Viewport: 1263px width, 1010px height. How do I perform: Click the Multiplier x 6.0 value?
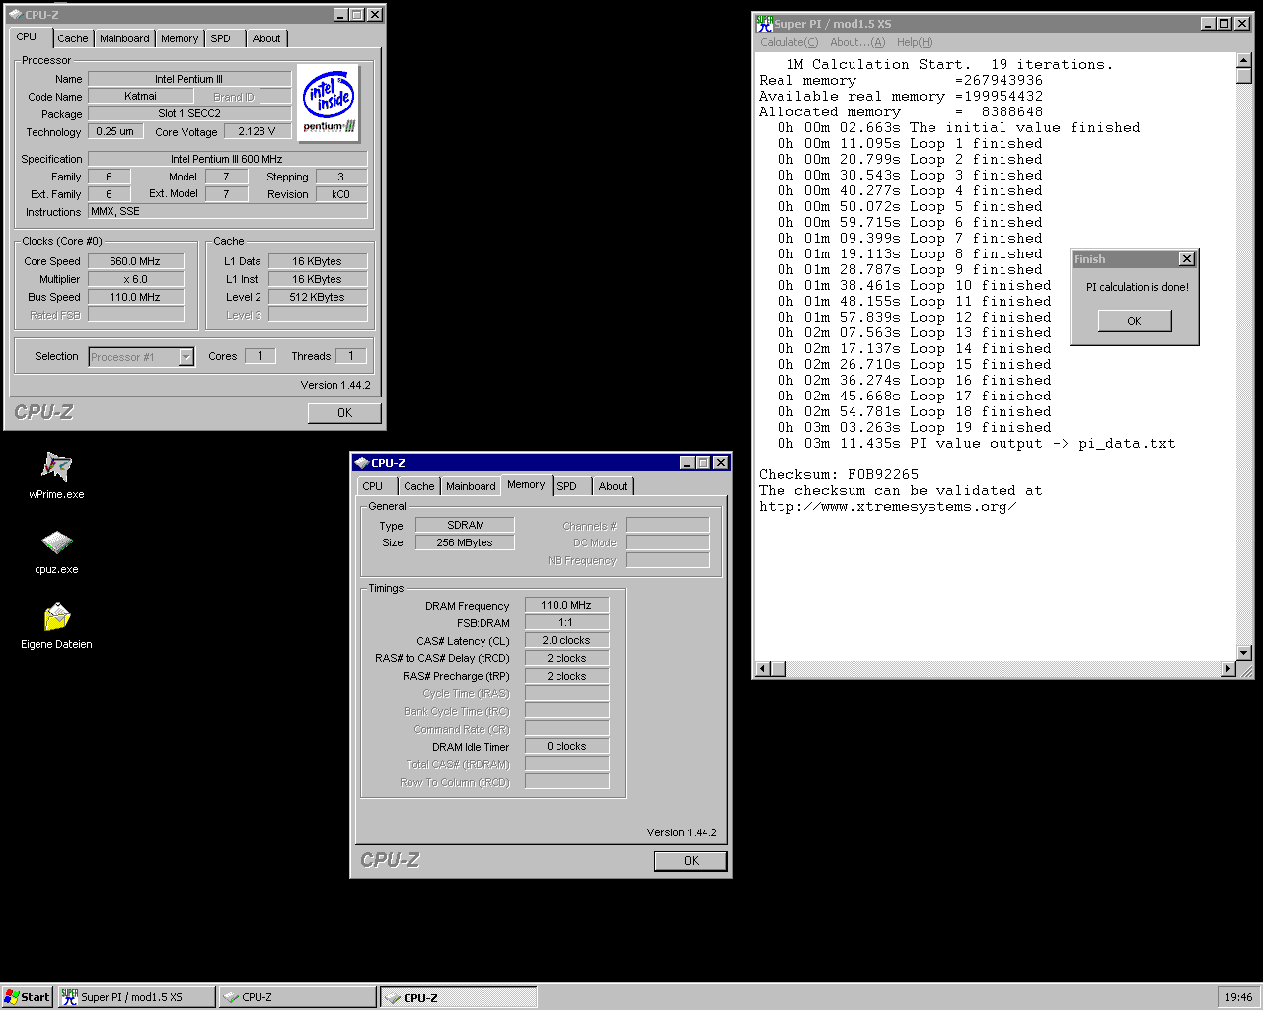tap(135, 279)
